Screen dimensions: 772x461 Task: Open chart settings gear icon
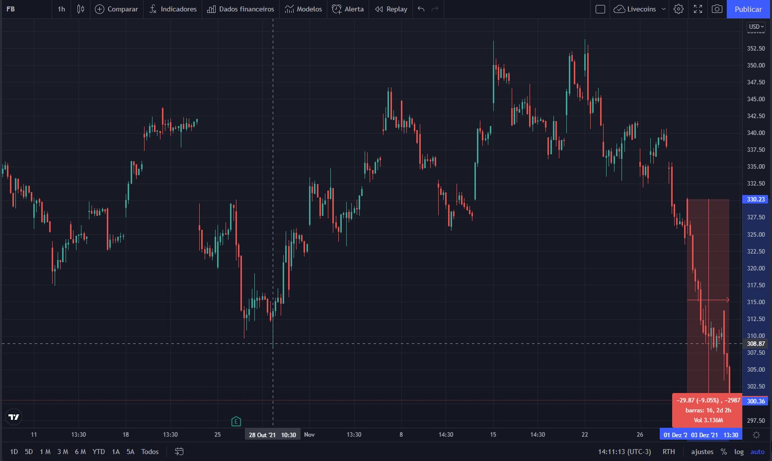(679, 9)
